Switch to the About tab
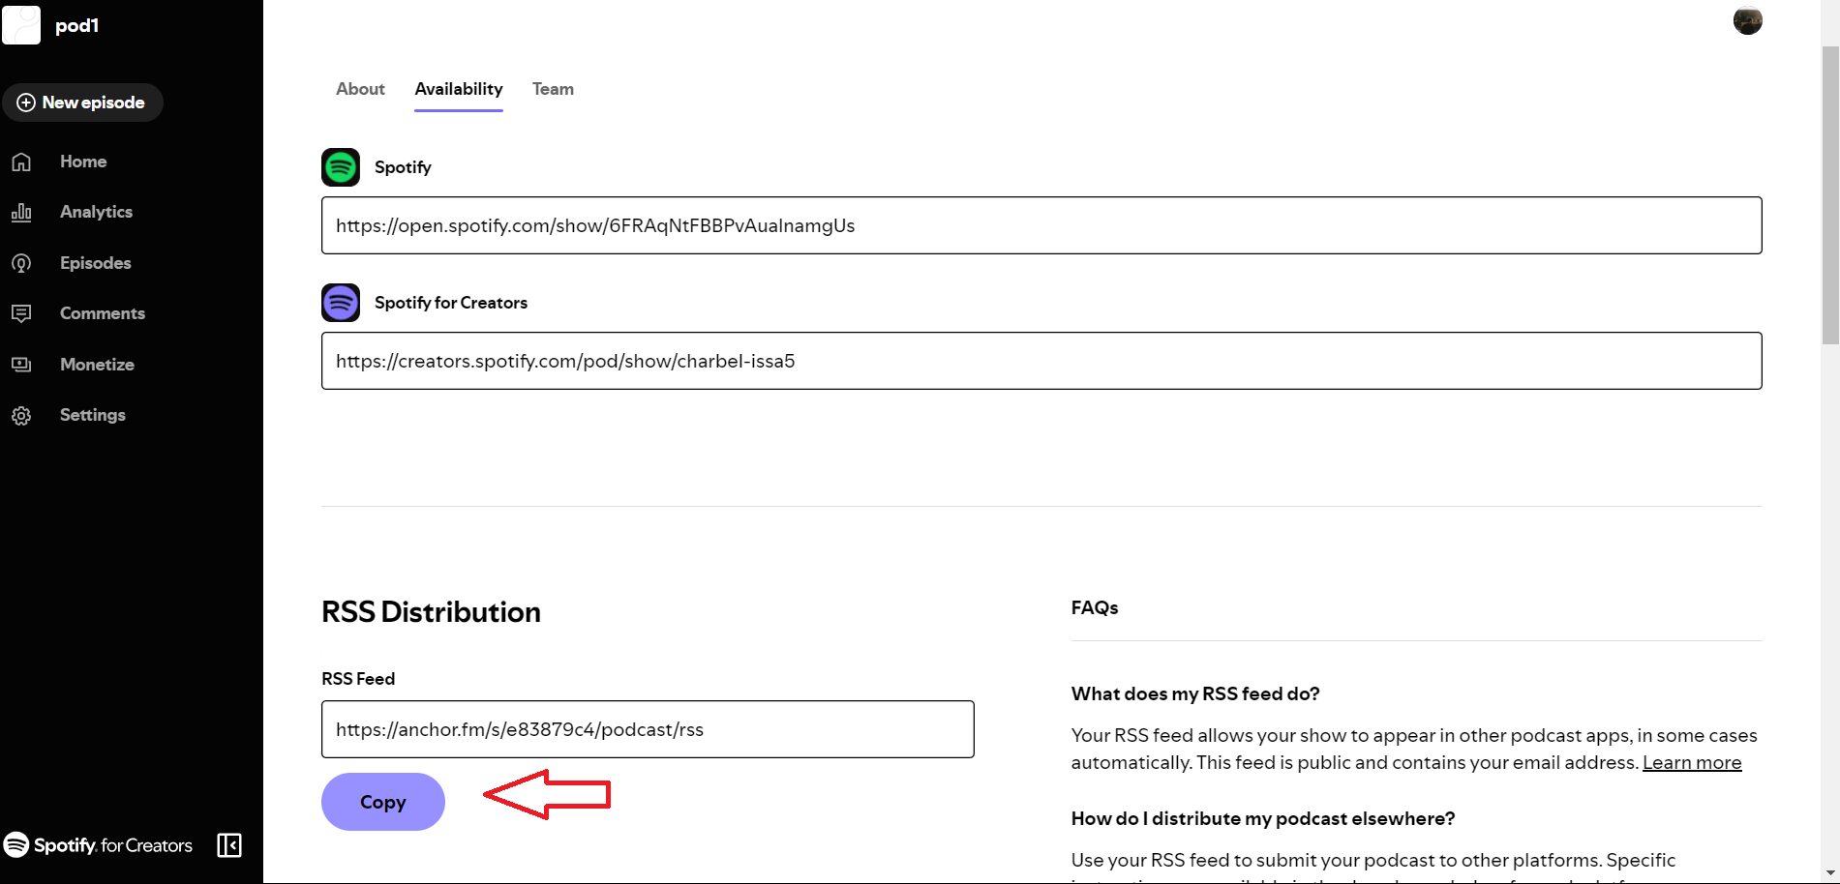Screen dimensions: 1840x884 click(360, 89)
